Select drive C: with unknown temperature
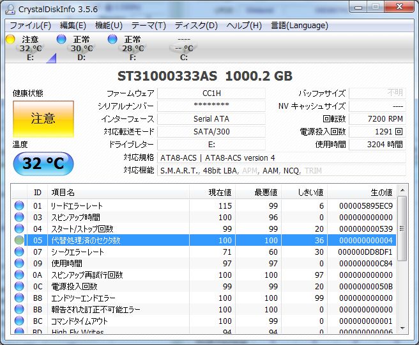 click(183, 47)
